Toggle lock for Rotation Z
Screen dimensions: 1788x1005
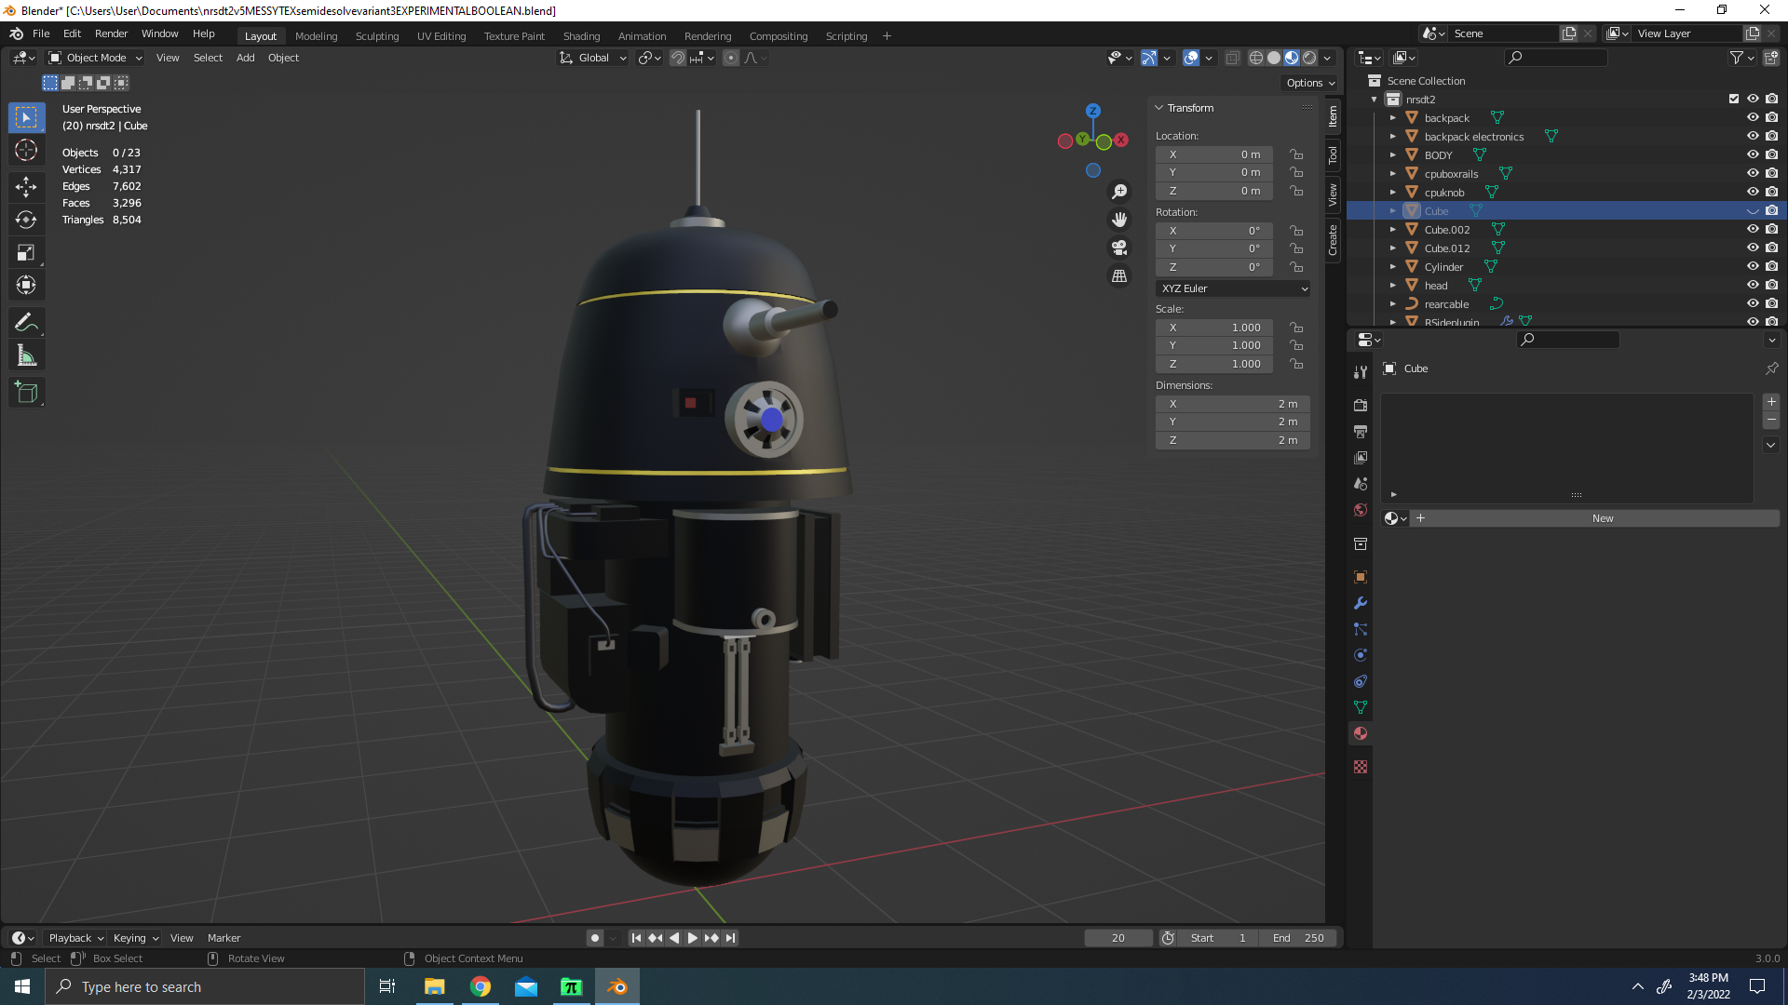1296,267
